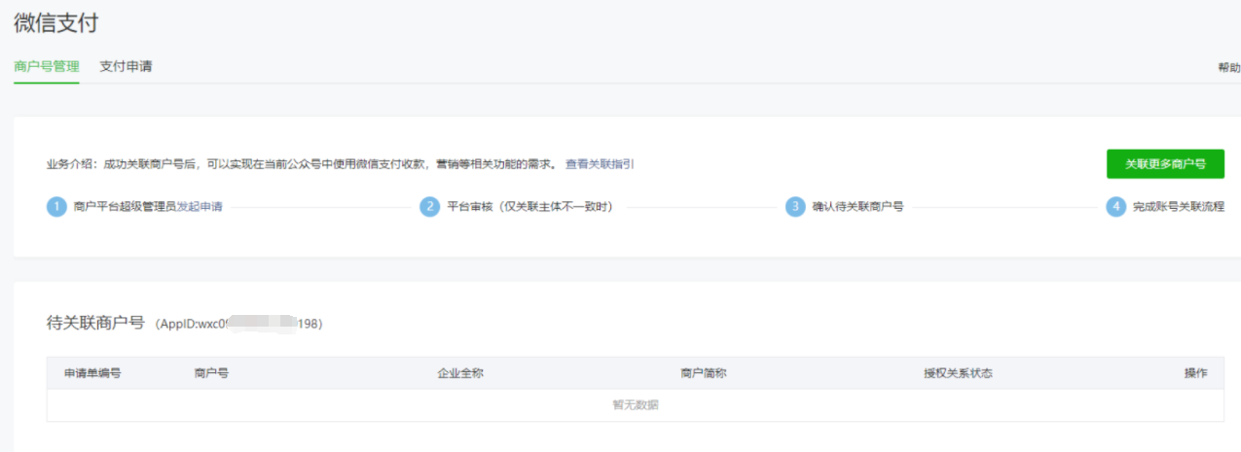Click the 暂无数据 empty table message
The width and height of the screenshot is (1241, 452).
coord(636,404)
